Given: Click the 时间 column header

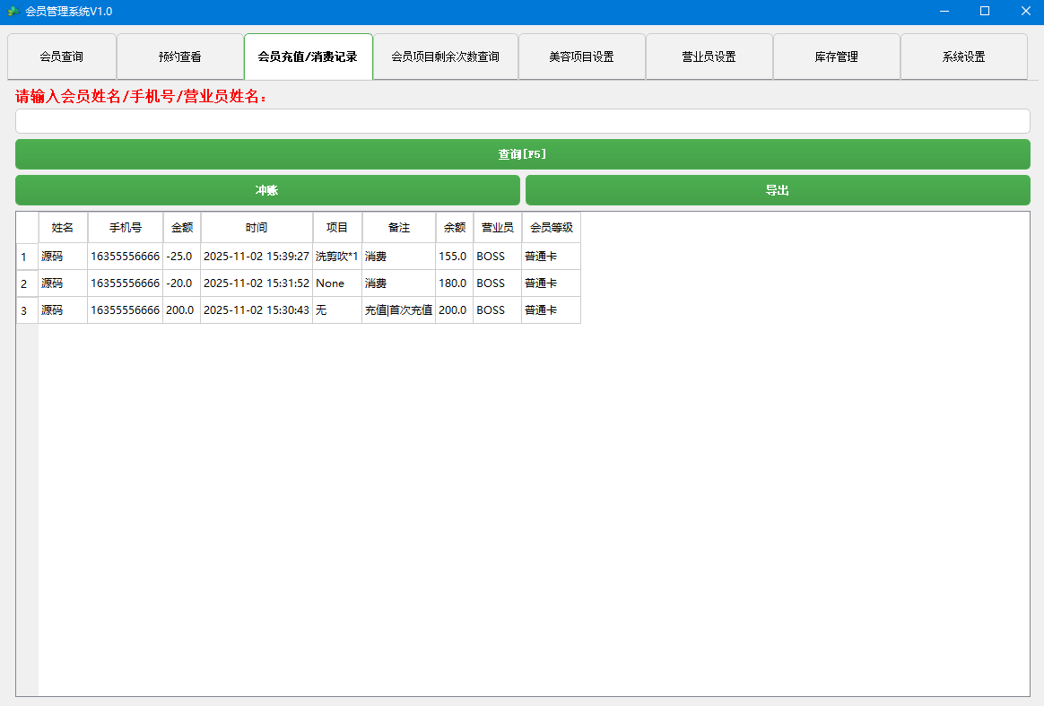Looking at the screenshot, I should click(257, 228).
